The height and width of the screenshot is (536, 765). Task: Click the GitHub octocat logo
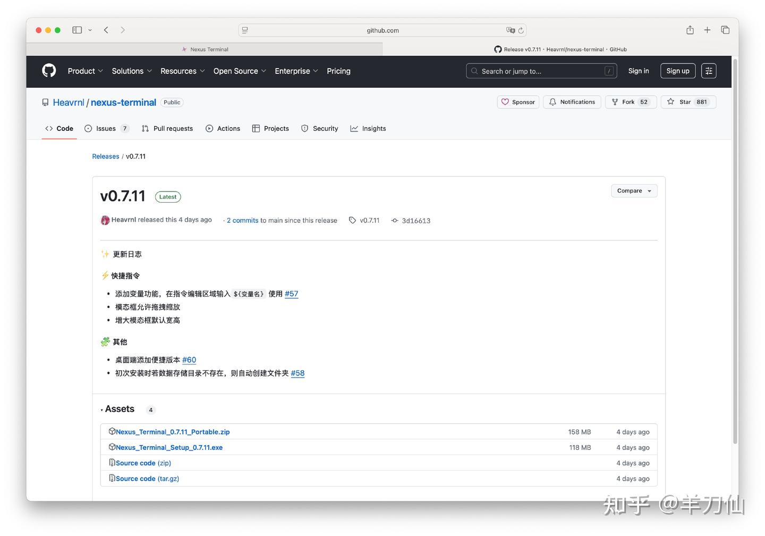coord(48,71)
